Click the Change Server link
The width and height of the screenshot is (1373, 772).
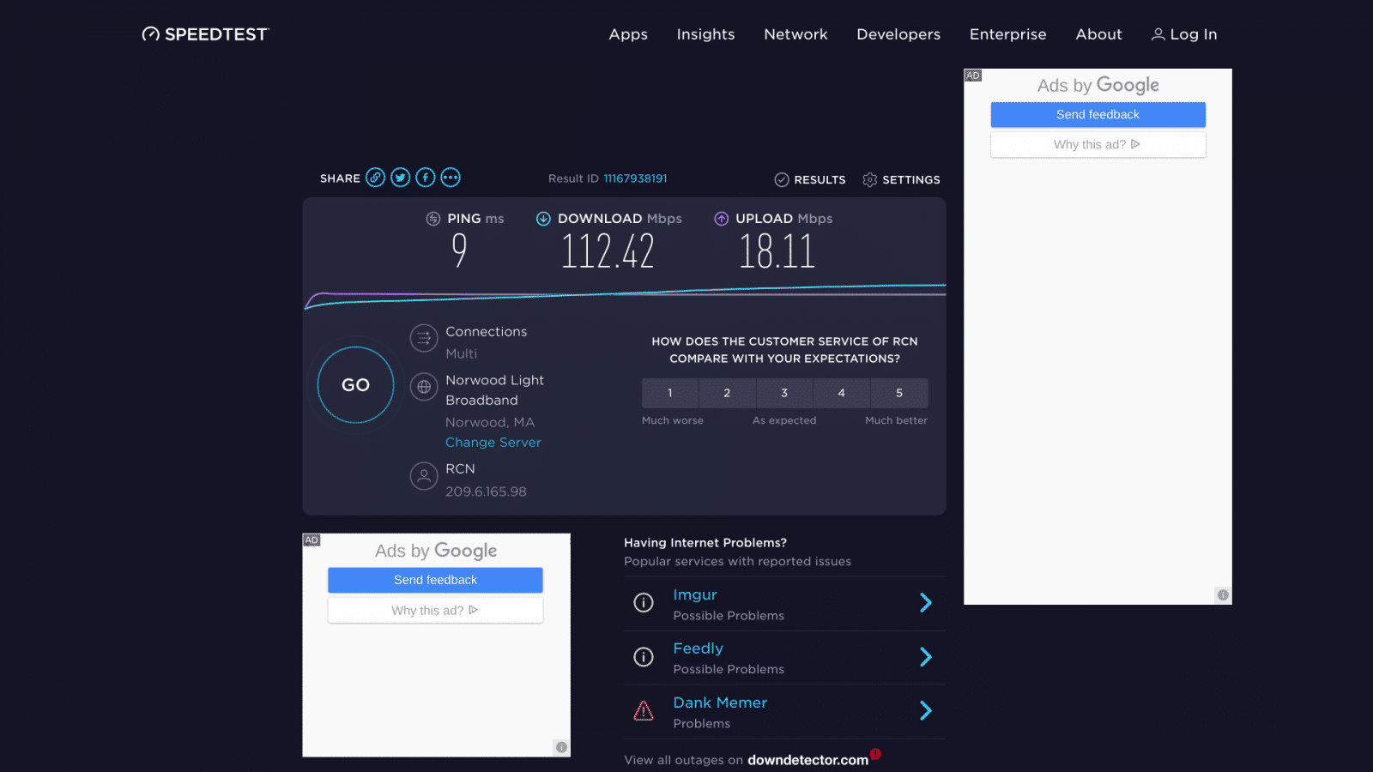[493, 443]
